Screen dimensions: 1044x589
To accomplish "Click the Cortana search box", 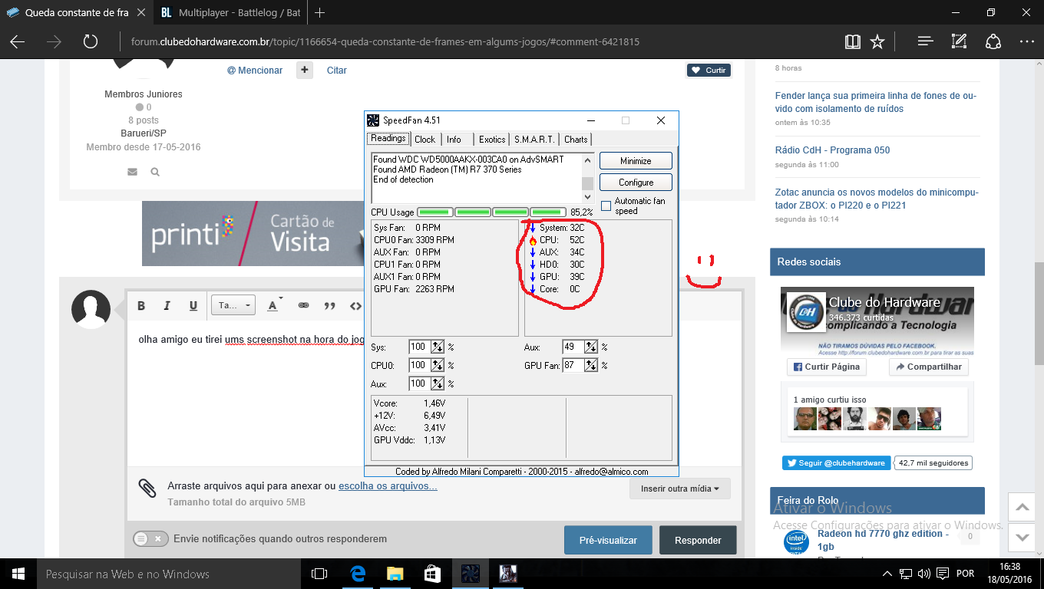I will coord(169,574).
